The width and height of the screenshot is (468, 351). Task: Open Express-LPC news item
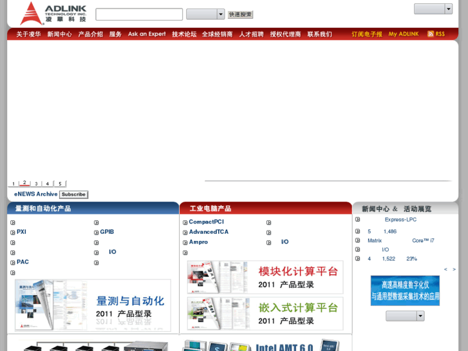pos(400,220)
